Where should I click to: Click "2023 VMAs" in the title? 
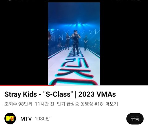pos(97,94)
